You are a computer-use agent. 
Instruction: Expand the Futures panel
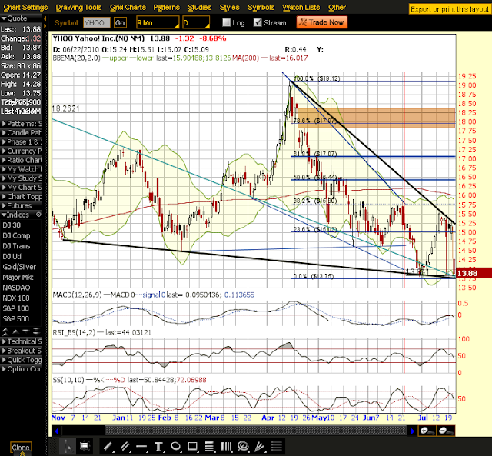click(x=22, y=205)
